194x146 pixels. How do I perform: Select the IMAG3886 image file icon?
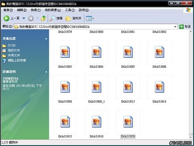159,52
